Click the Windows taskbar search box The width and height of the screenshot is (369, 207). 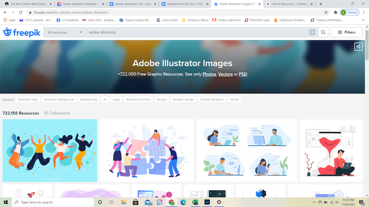coord(53,202)
